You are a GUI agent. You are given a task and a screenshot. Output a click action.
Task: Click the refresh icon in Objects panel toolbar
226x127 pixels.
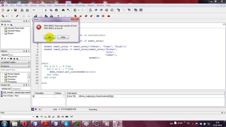[2, 59]
